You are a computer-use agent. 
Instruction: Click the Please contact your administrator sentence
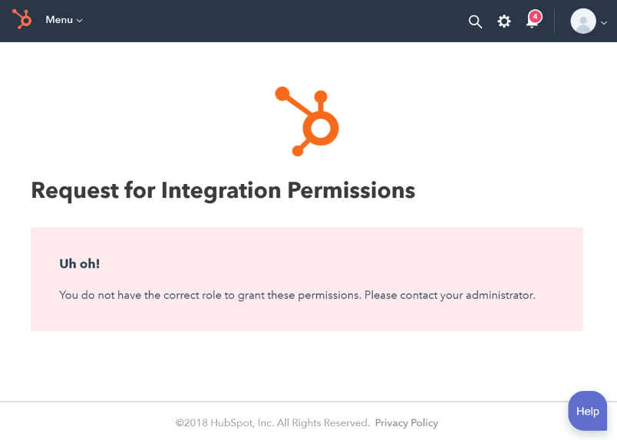[x=450, y=295]
